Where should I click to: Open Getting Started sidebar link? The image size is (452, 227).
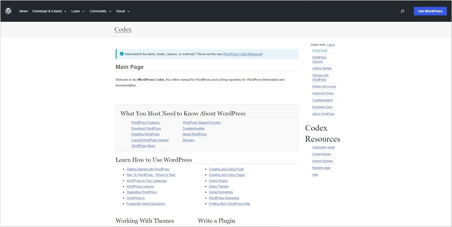[322, 69]
